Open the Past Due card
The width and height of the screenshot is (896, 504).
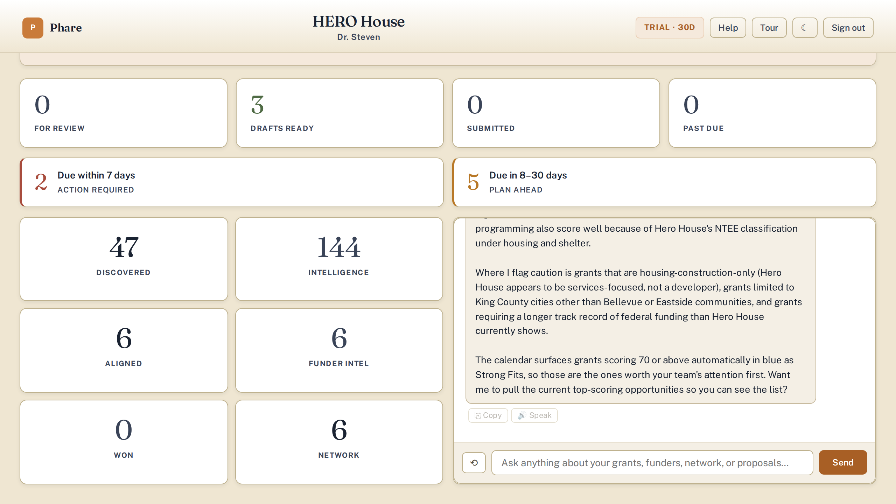772,113
